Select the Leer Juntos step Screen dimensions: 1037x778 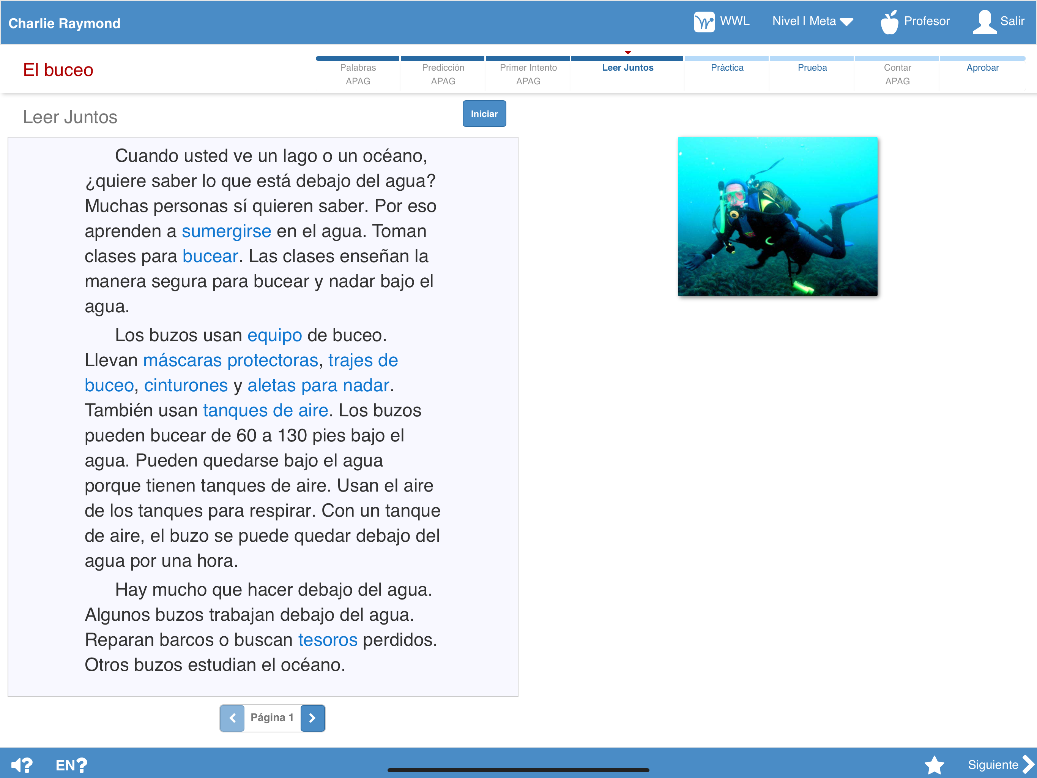point(627,68)
